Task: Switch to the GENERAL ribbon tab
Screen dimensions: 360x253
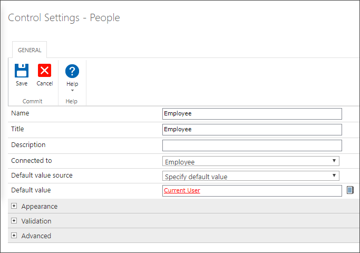Action: click(x=30, y=50)
